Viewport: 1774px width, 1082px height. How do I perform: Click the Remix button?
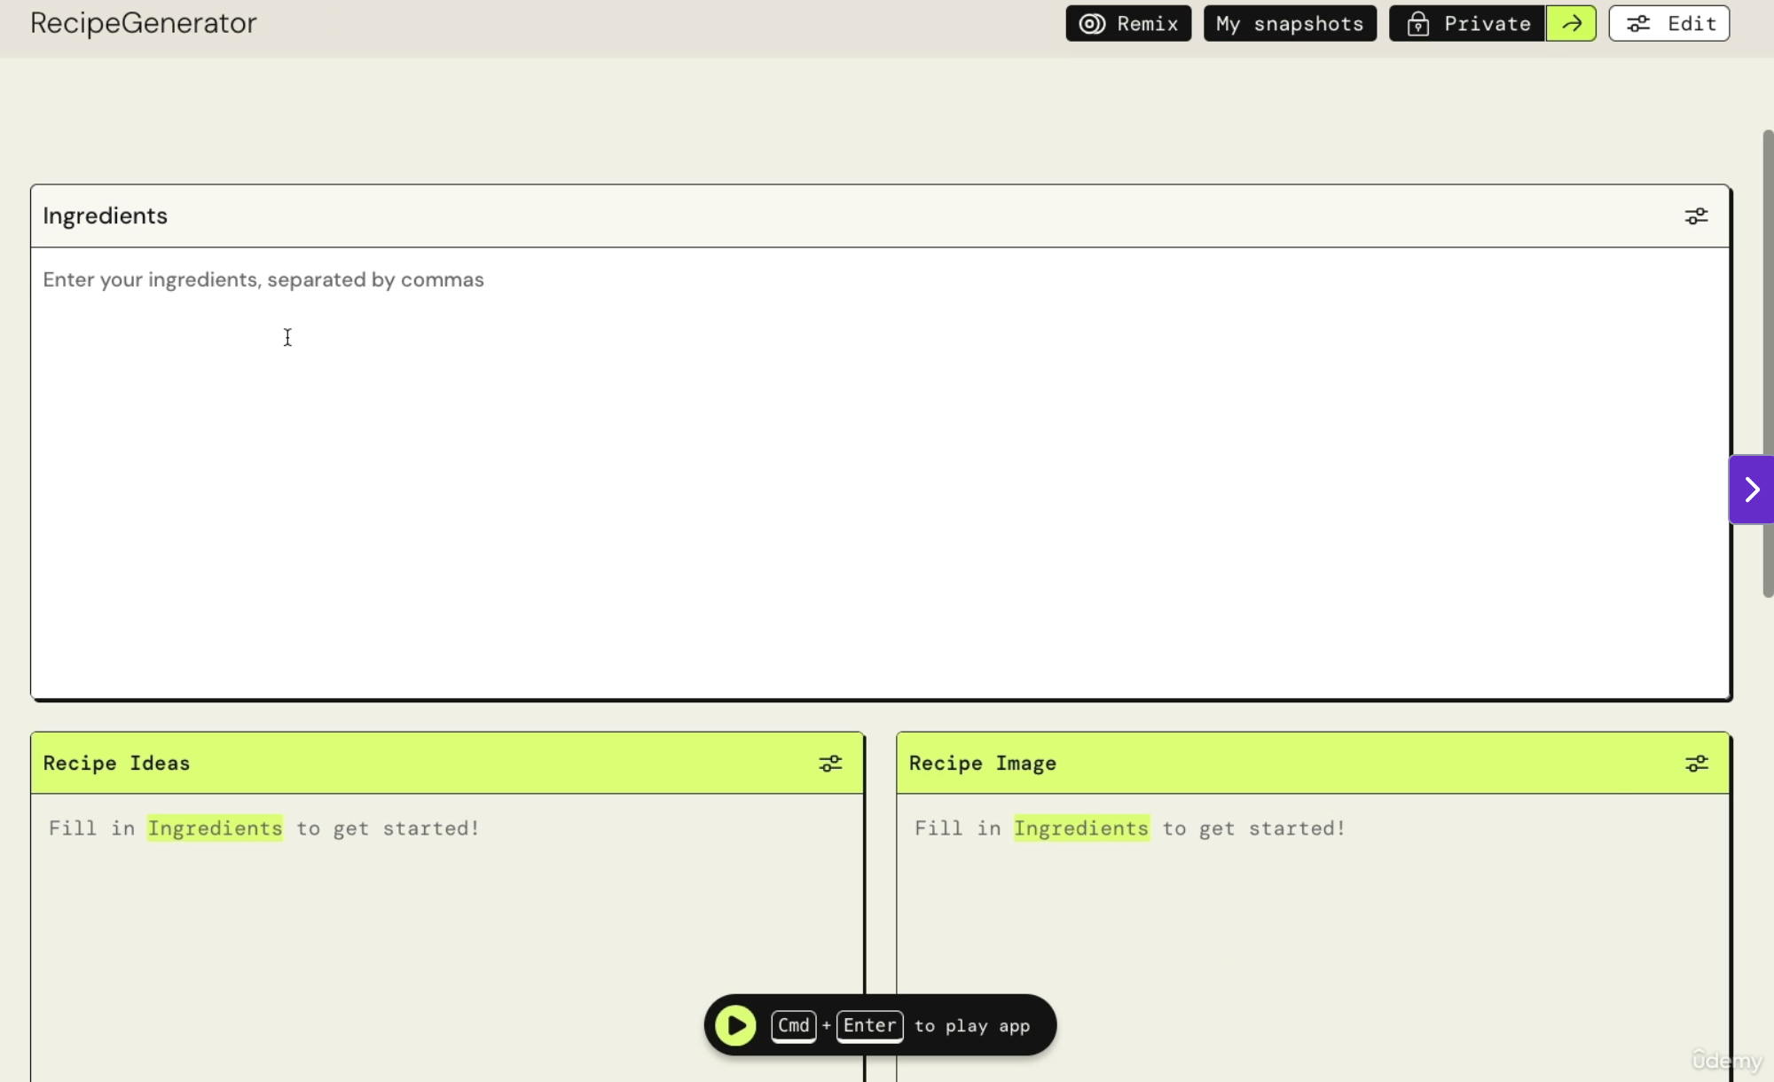coord(1128,24)
